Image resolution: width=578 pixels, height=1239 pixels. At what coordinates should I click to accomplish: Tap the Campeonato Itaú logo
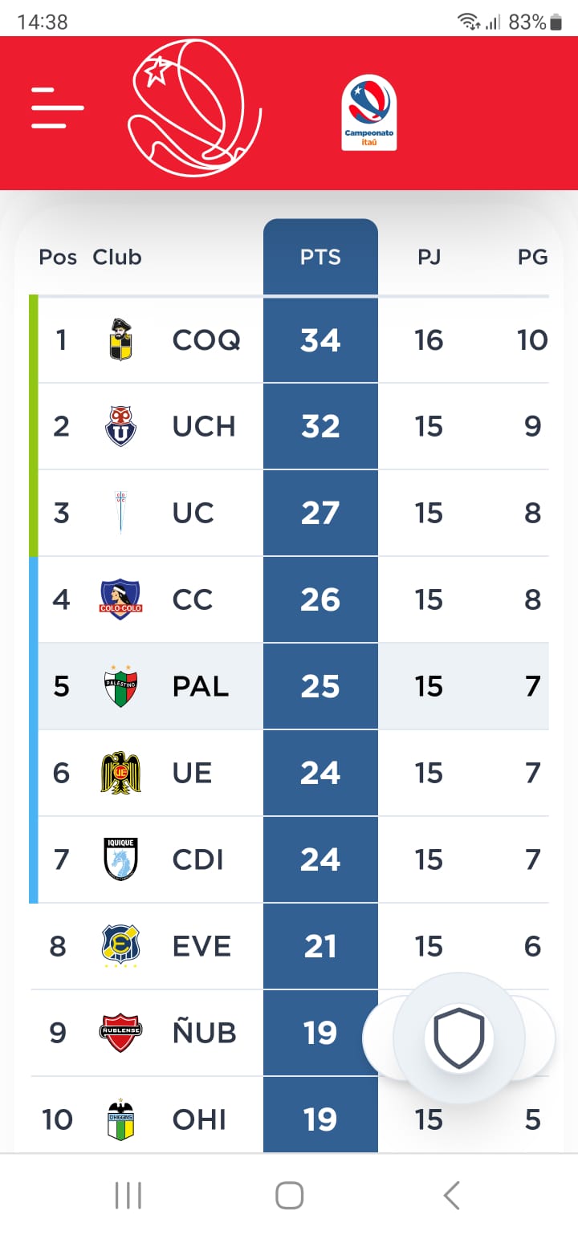[369, 112]
